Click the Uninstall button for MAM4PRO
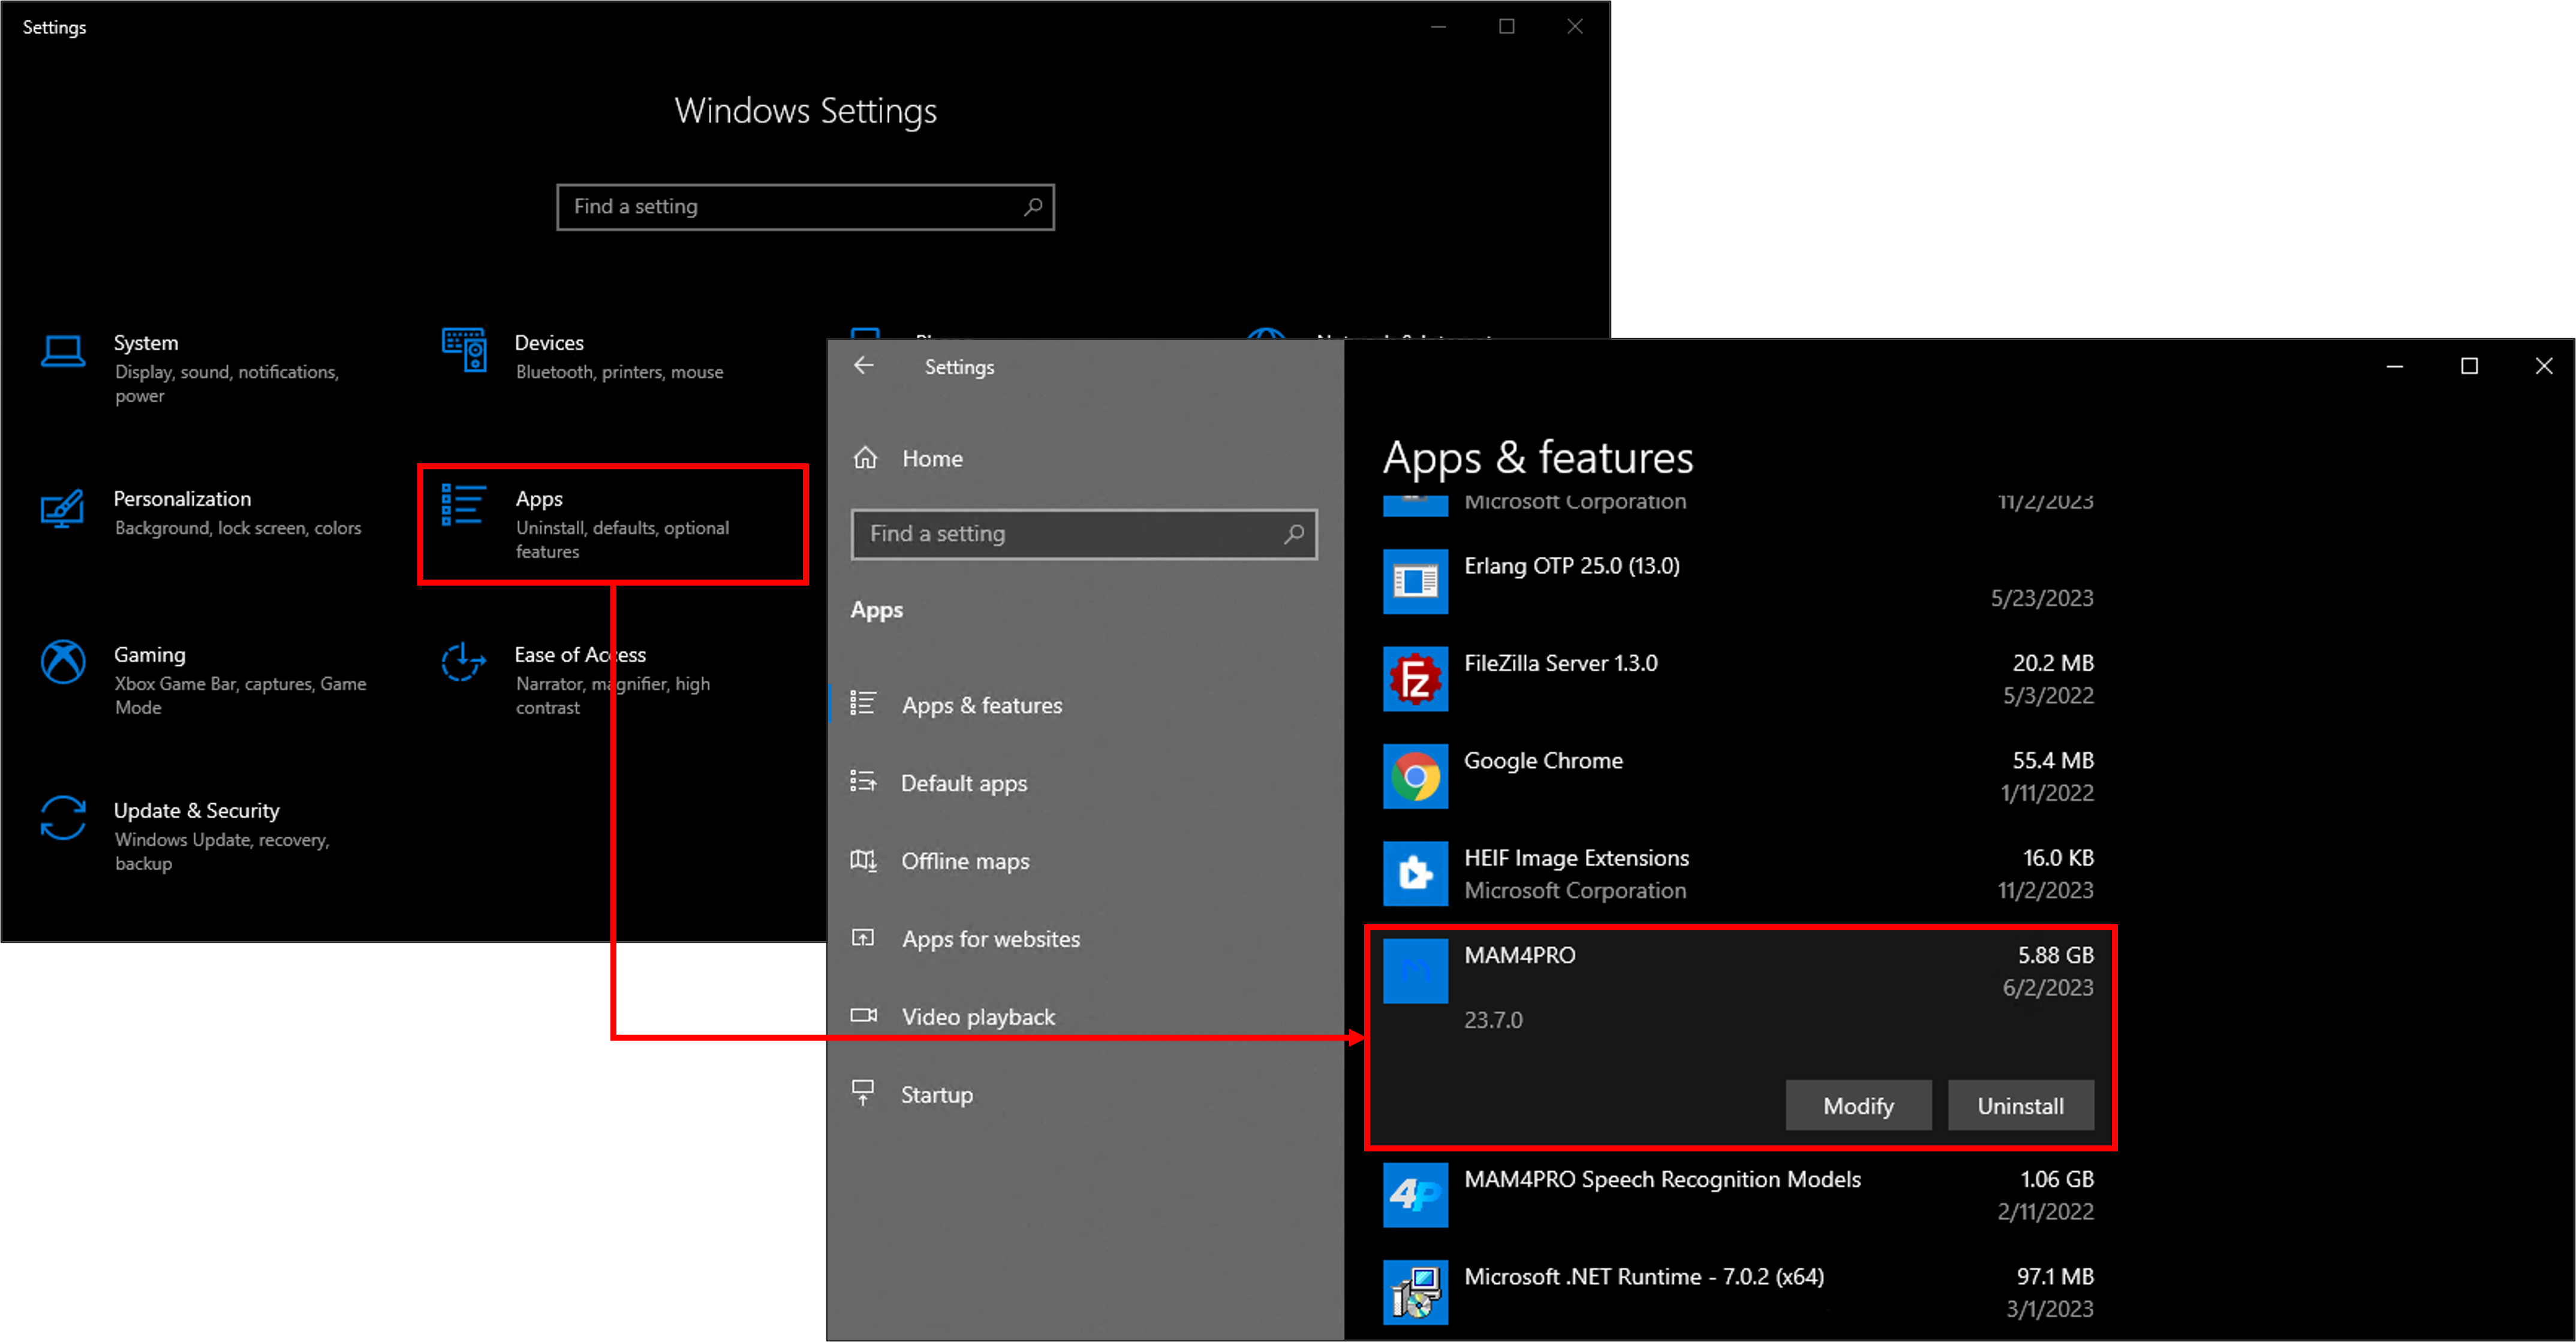Screen dimensions: 2576x1342 click(x=2020, y=1105)
